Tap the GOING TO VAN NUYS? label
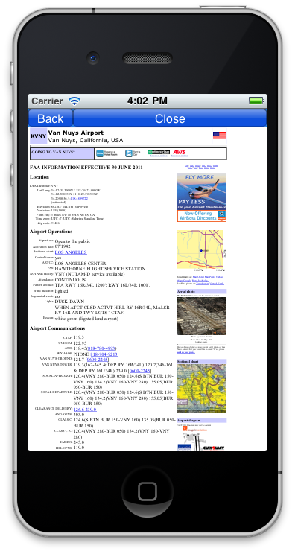This screenshot has width=295, height=554. click(54, 152)
